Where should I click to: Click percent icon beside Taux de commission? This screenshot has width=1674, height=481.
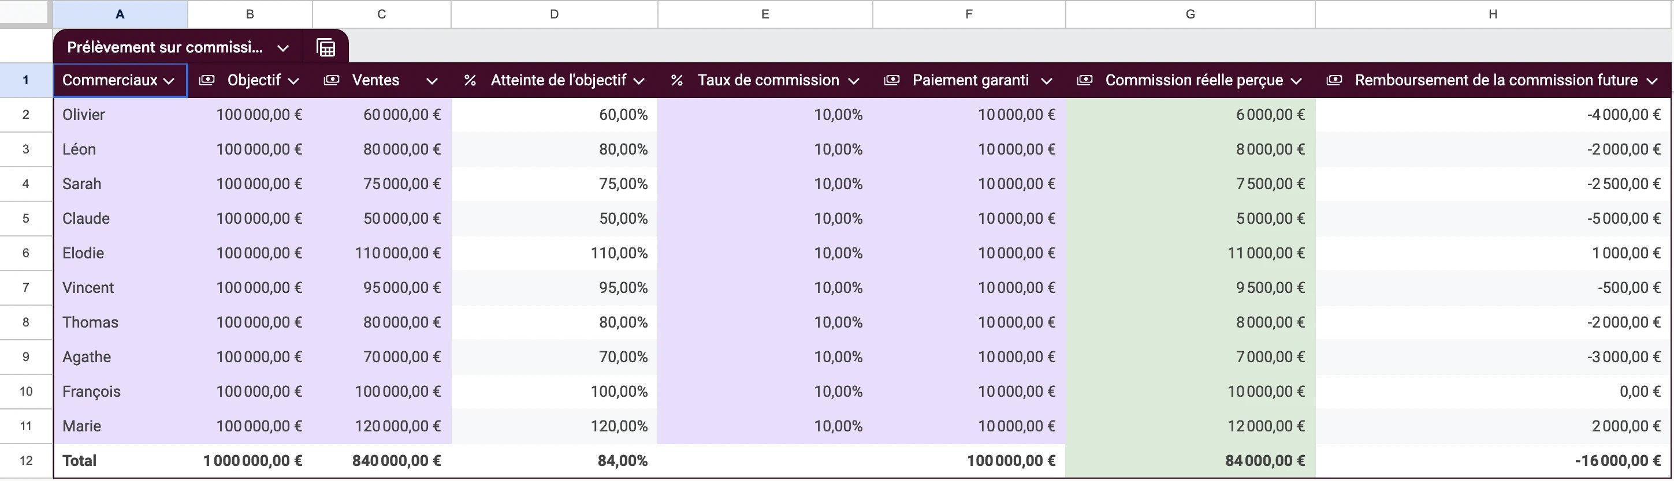676,81
